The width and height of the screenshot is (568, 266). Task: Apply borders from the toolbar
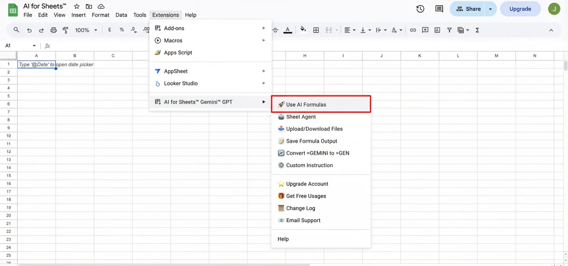(316, 30)
